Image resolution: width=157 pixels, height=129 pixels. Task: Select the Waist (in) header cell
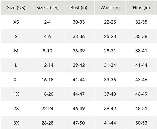point(110,8)
